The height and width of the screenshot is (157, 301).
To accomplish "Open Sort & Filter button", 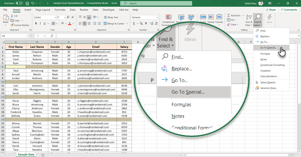I will [249, 20].
